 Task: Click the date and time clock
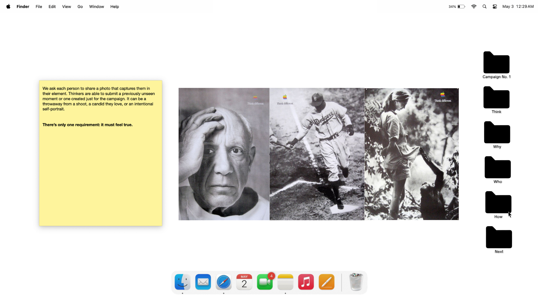coord(518,6)
